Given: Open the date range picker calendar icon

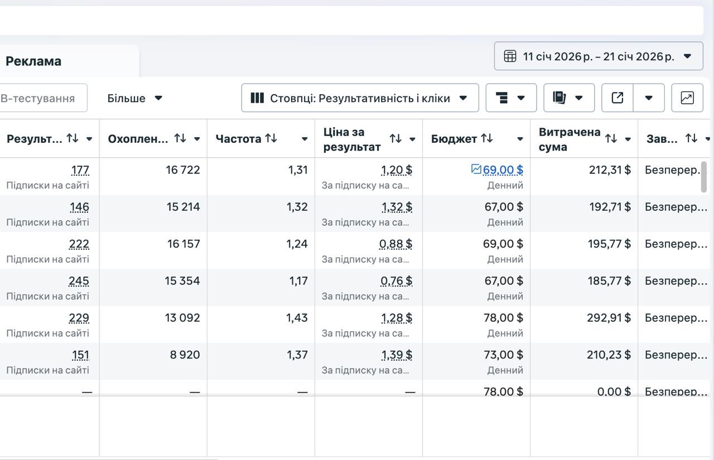Looking at the screenshot, I should (510, 56).
